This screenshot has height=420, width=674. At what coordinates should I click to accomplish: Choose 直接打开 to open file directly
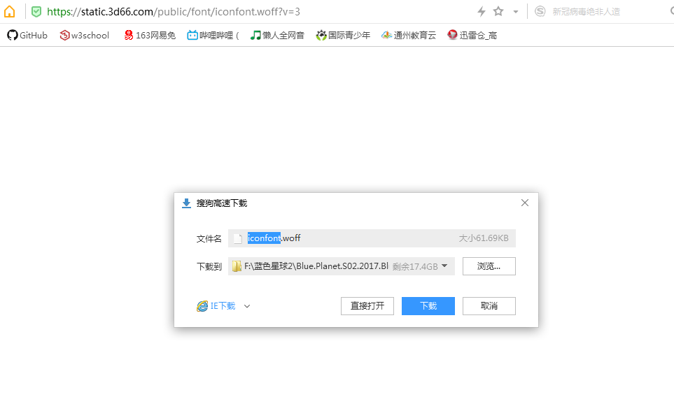click(x=367, y=305)
